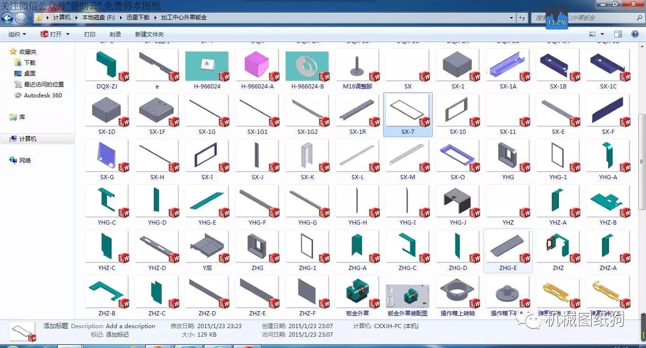
Task: Click the Add a description field
Action: tap(130, 326)
